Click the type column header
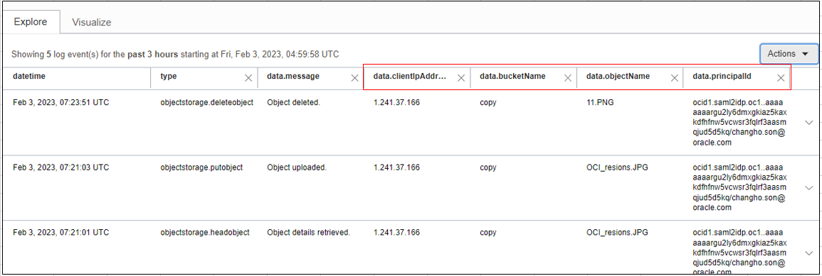 click(x=169, y=77)
